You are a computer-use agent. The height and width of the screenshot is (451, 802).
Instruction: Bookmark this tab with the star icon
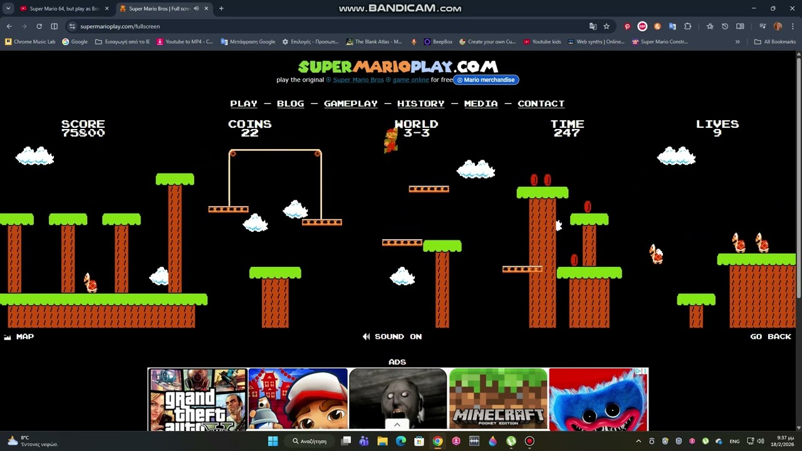[x=607, y=26]
